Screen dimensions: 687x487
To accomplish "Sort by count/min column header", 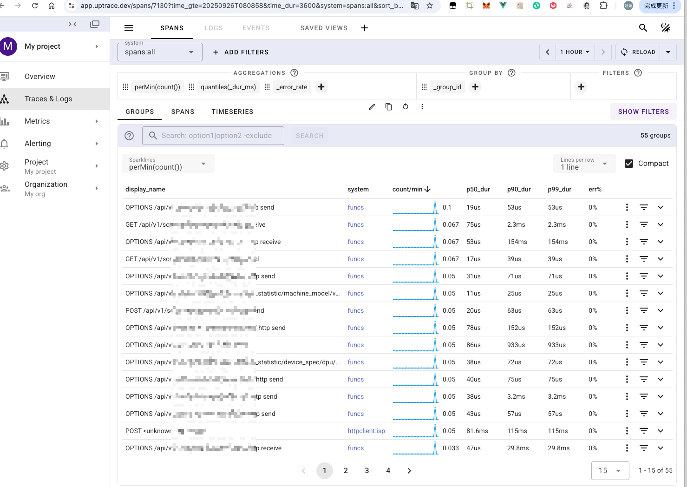I will pos(412,189).
